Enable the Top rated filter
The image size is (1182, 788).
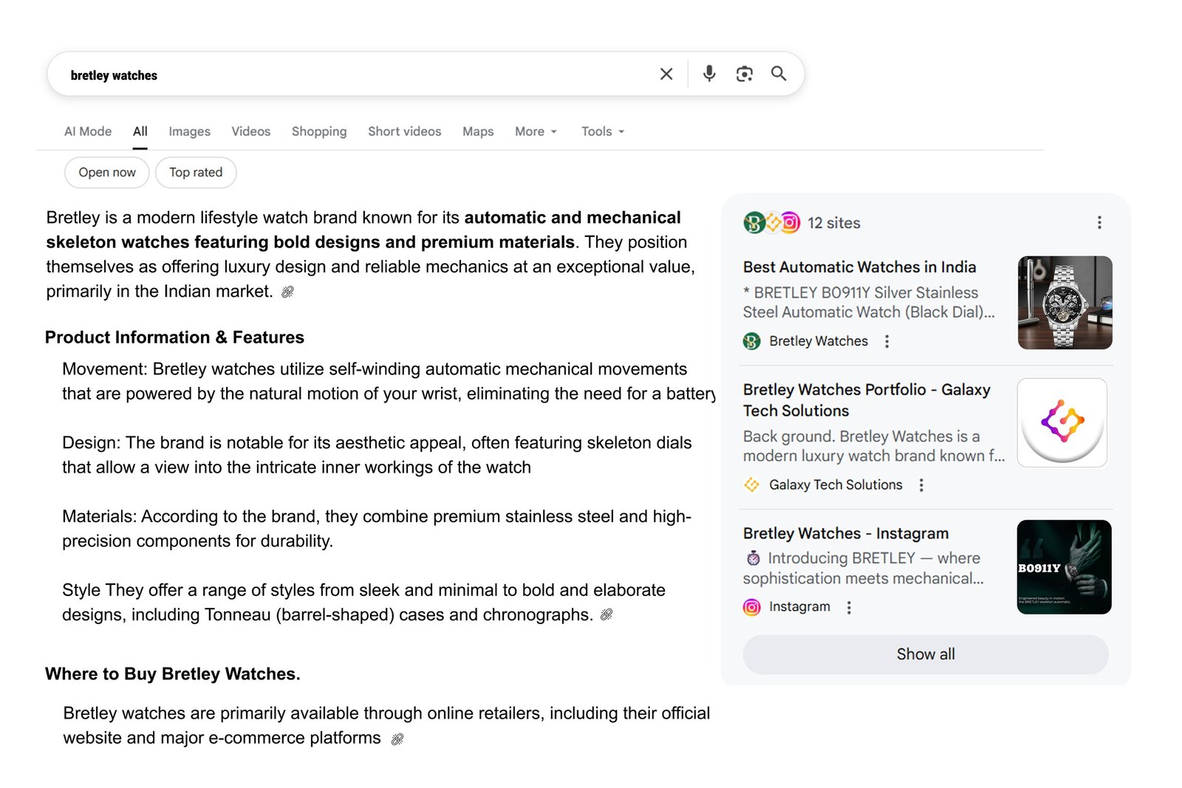(x=195, y=172)
